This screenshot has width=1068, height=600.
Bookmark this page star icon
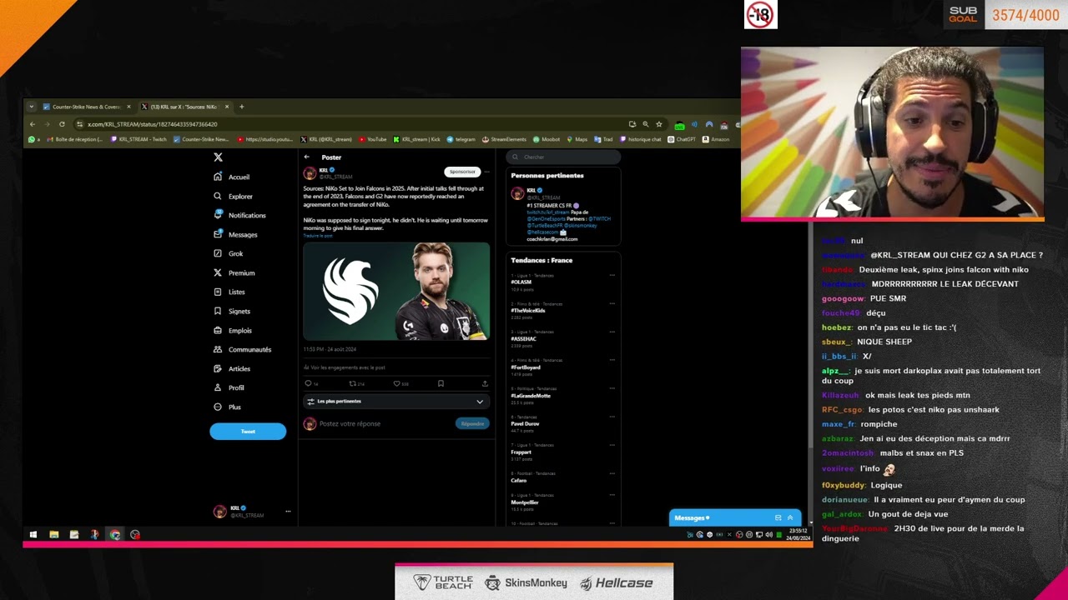click(658, 124)
